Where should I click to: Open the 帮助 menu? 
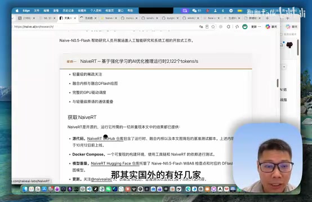130,11
